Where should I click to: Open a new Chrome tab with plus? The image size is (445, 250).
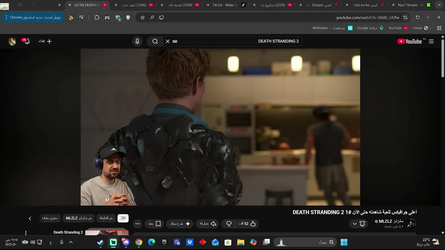click(x=59, y=5)
